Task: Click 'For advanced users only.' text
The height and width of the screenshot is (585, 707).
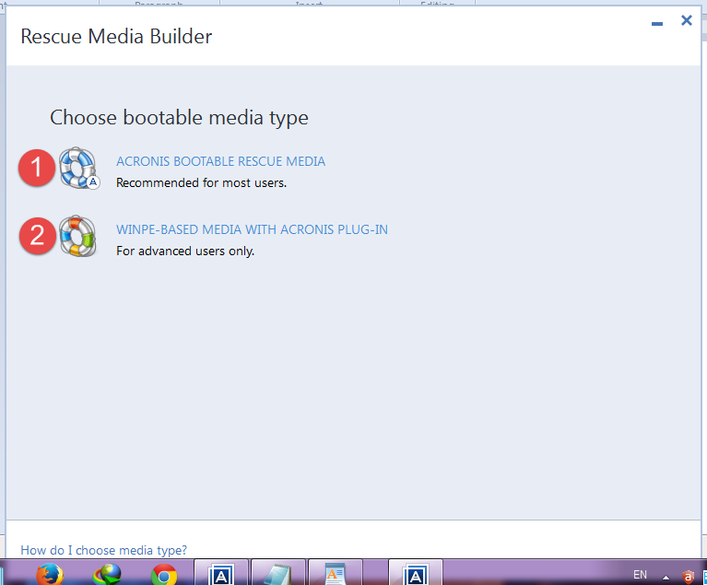Action: coord(185,251)
